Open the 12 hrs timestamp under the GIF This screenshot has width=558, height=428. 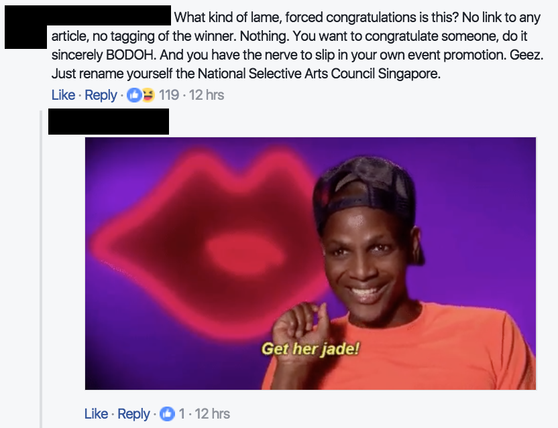coord(213,413)
